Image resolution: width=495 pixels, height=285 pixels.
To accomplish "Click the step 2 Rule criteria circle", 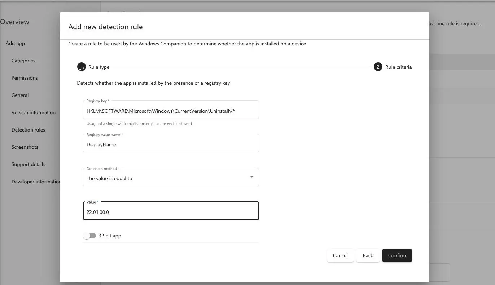I will pos(378,67).
